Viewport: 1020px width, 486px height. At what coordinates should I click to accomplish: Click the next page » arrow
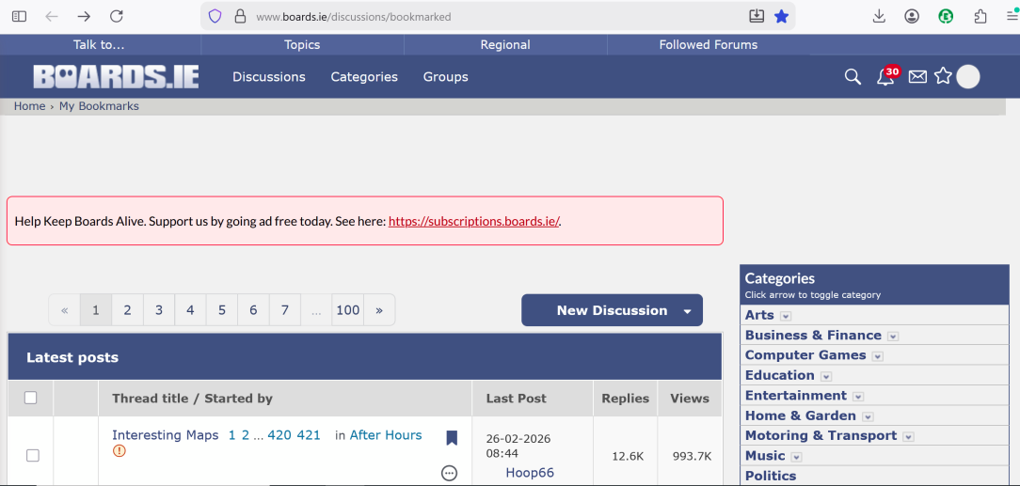pos(379,310)
